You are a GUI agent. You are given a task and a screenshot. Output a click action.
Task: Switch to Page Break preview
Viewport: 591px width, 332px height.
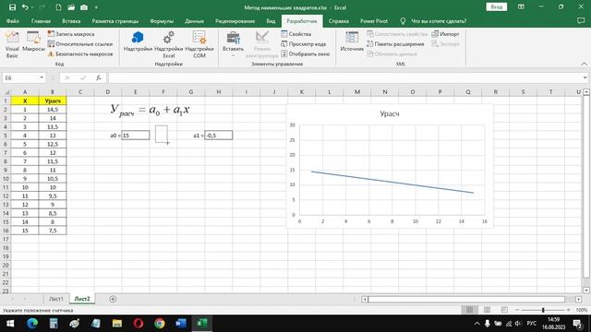click(504, 310)
